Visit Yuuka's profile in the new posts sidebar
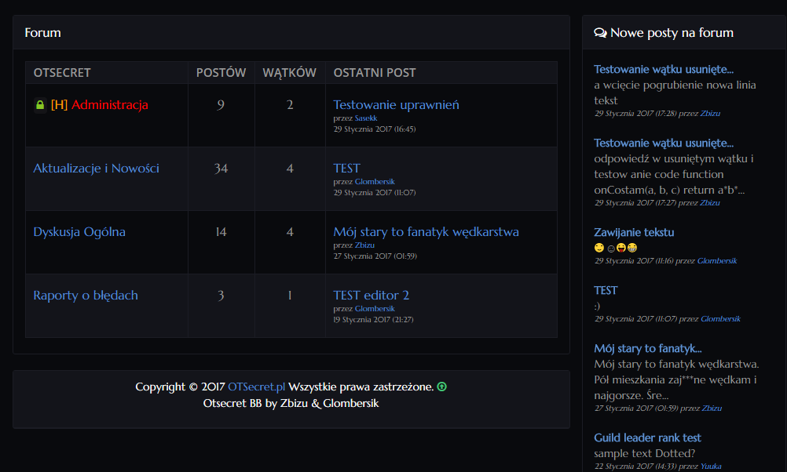 tap(711, 467)
